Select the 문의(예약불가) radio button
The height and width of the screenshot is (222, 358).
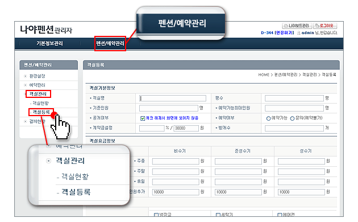coord(292,118)
